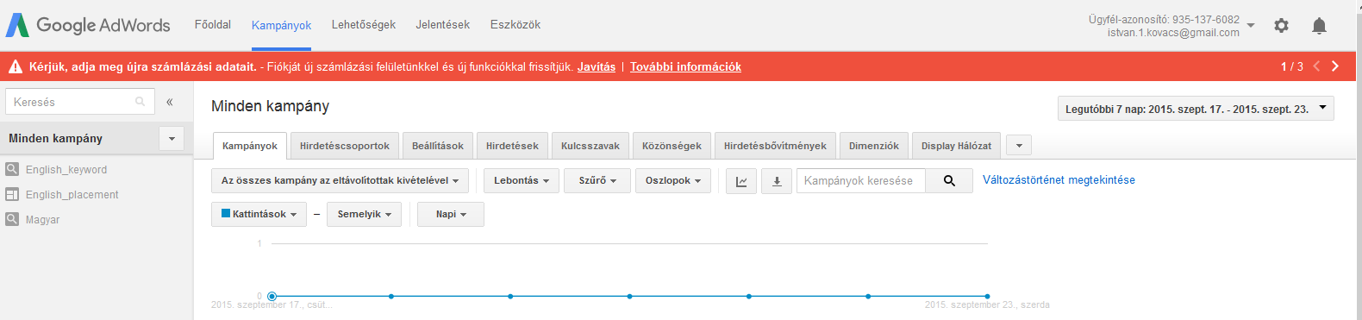Screen dimensions: 1362x320
Task: Open the settings gear menu
Action: click(1281, 26)
